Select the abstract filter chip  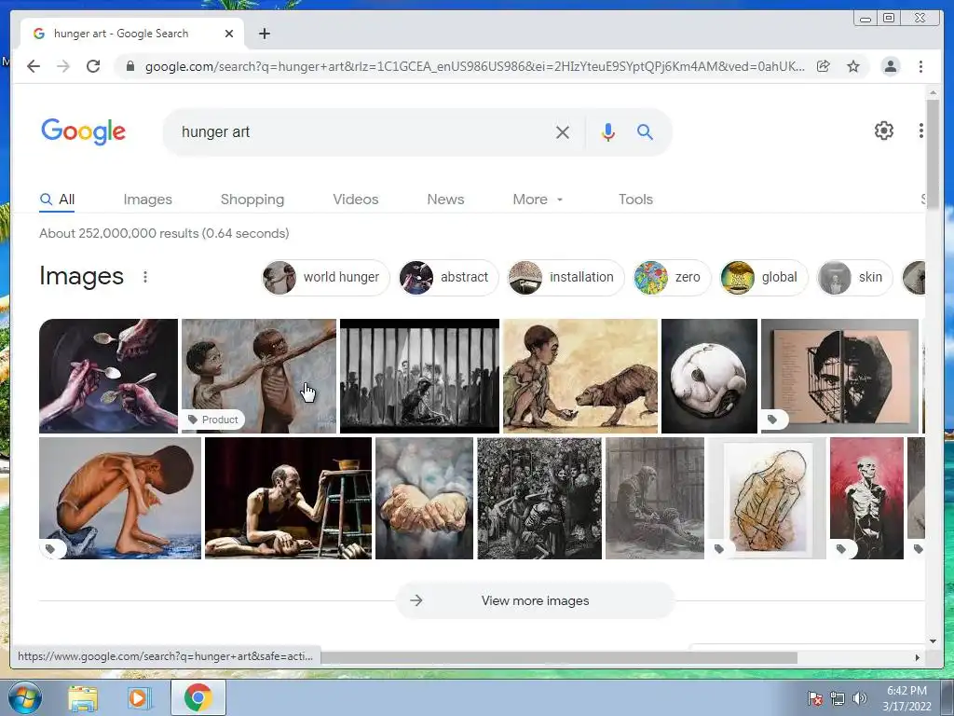pos(448,277)
